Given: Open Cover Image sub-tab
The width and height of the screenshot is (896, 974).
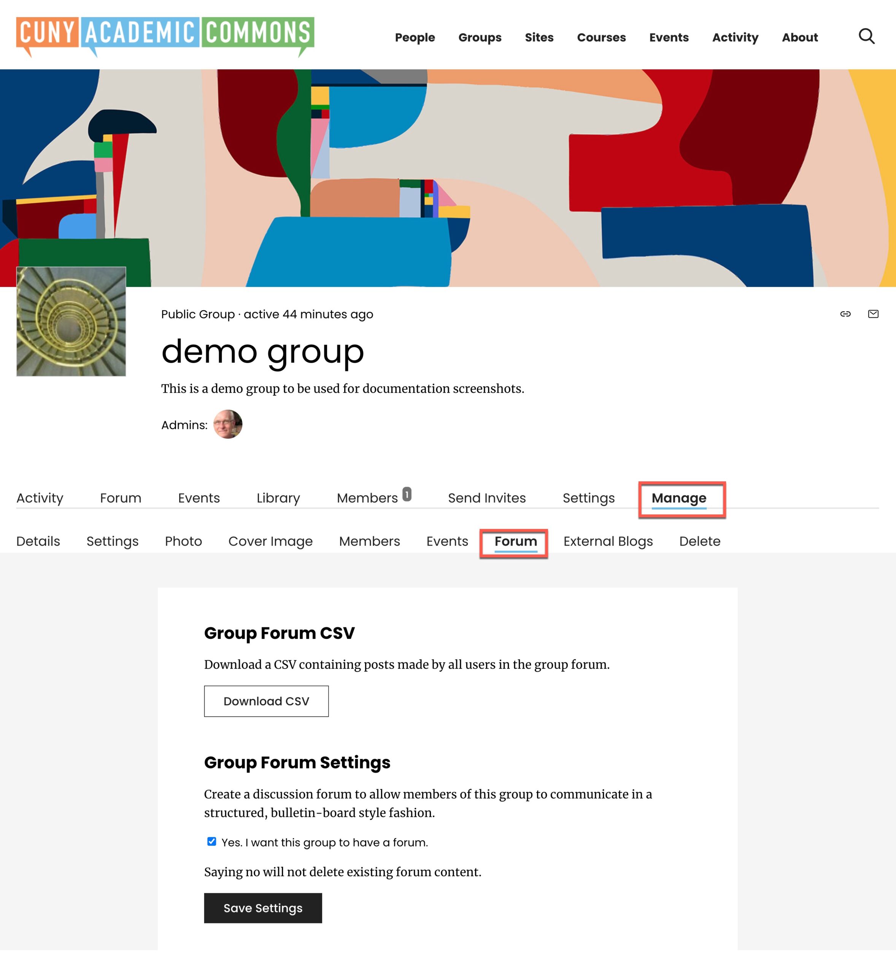Looking at the screenshot, I should [x=270, y=541].
